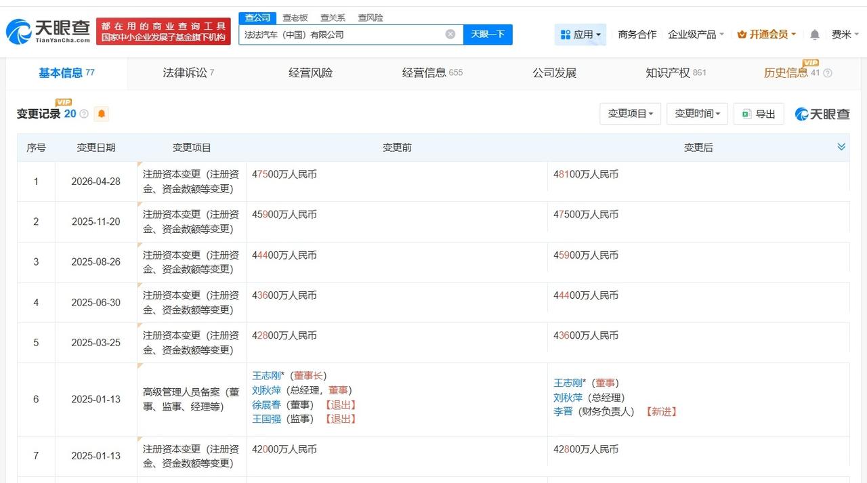
Task: Select the date cell 2025-06-30
Action: 96,303
